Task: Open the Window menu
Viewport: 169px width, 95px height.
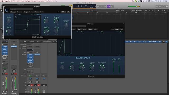Action: [x=48, y=1]
